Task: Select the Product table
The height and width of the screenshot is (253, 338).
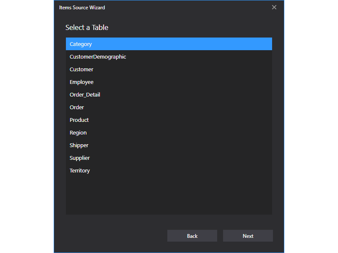Action: click(79, 120)
